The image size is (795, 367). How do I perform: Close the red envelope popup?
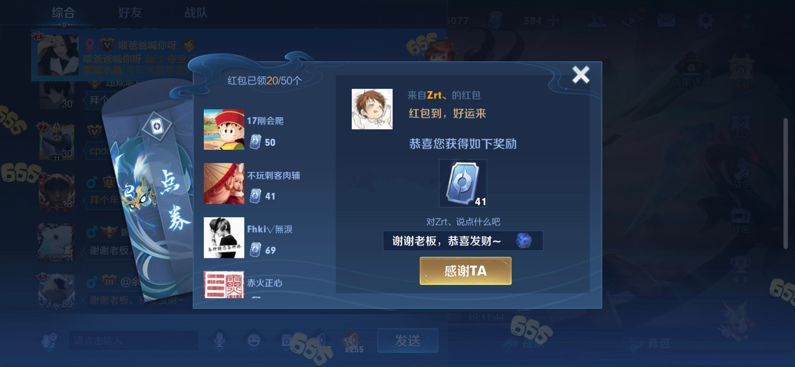[580, 74]
